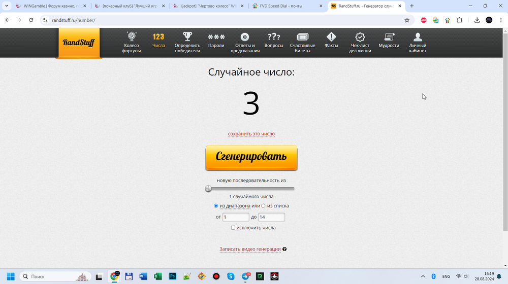Open the tab search dropdown arrow
508x284 pixels.
click(7, 6)
